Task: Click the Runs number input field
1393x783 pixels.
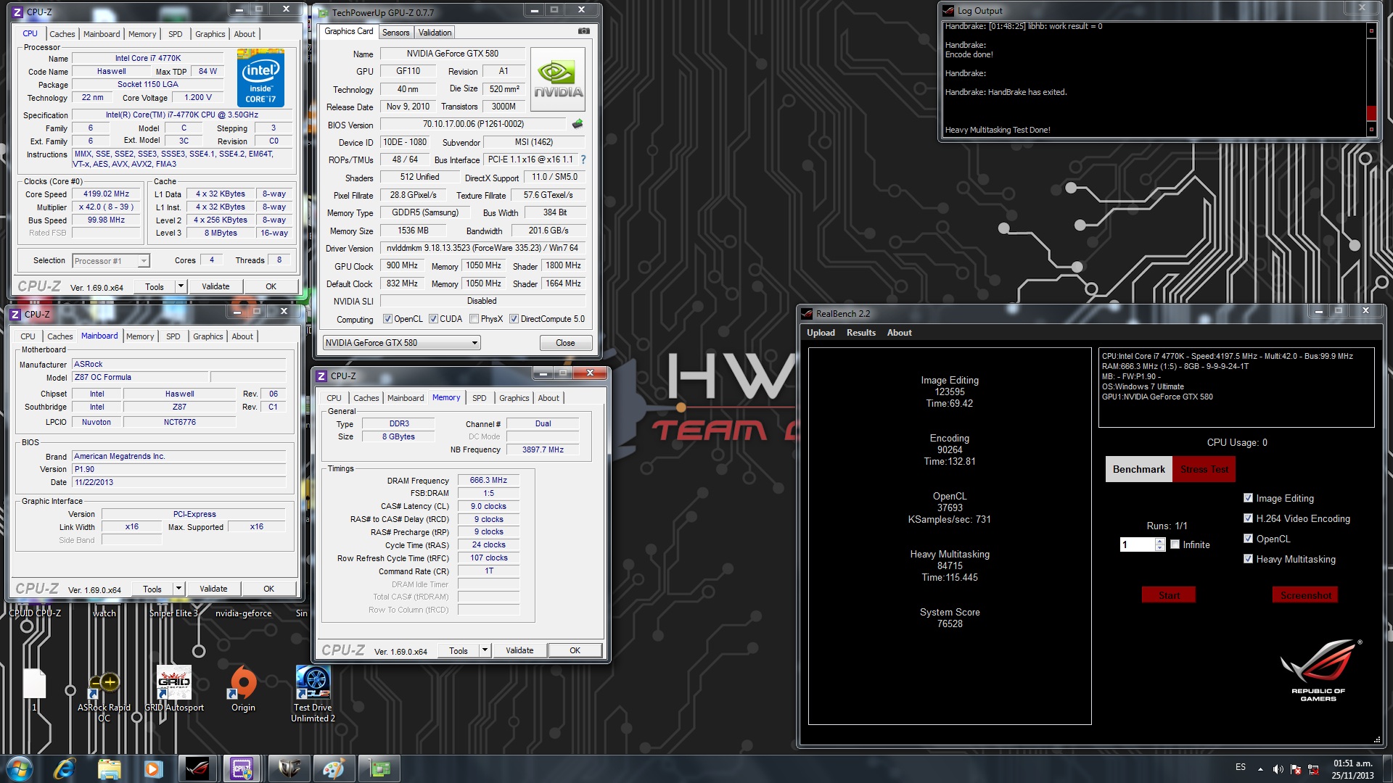Action: point(1137,544)
